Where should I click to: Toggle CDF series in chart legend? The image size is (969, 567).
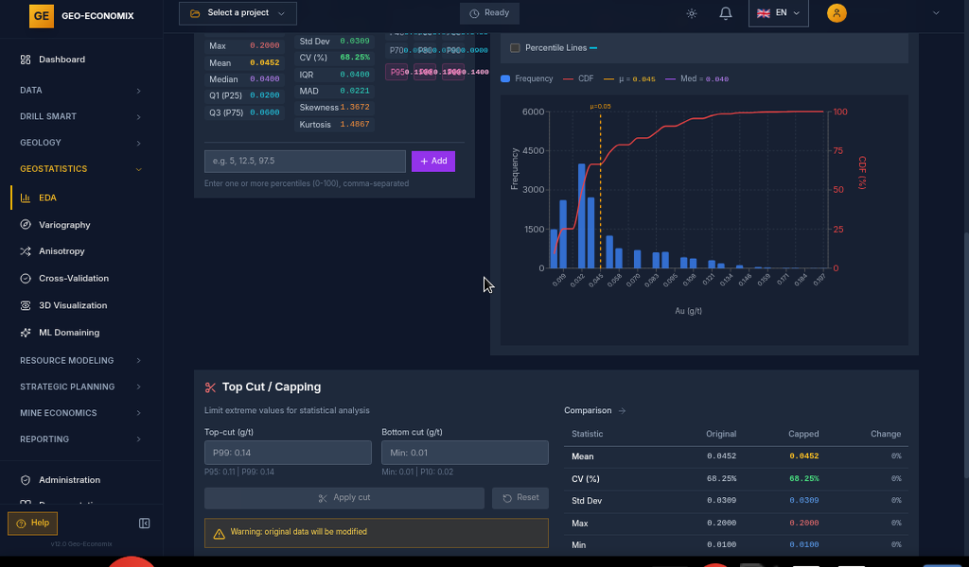[578, 79]
